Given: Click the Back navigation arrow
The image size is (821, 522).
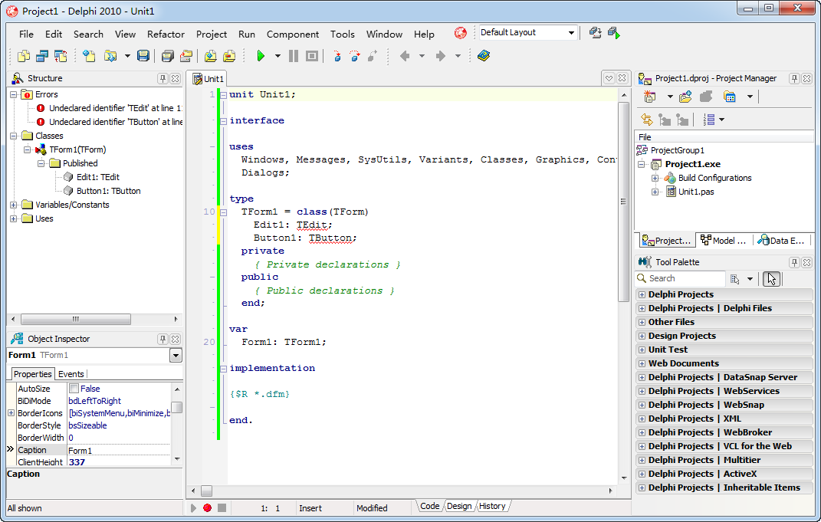Looking at the screenshot, I should (x=405, y=56).
